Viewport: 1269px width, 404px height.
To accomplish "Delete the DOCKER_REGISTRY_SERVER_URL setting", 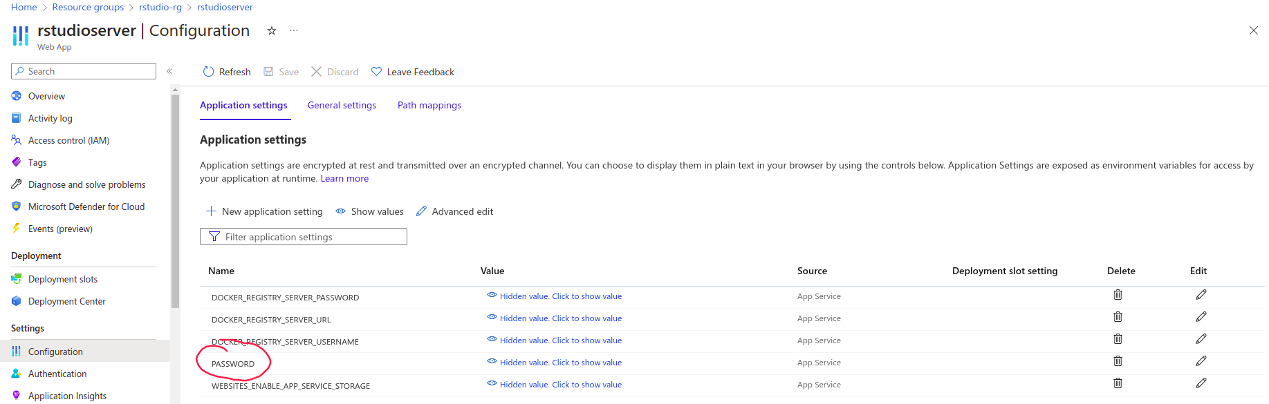I will point(1118,317).
